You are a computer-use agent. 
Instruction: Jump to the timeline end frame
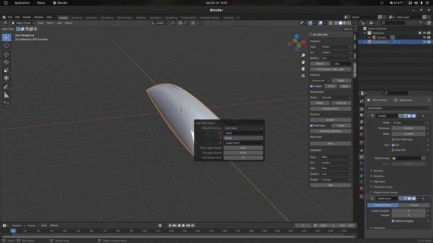193,225
